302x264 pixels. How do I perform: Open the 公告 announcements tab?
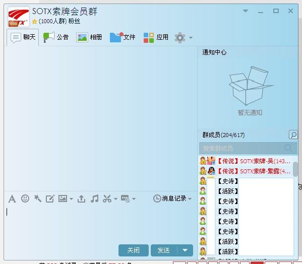pos(56,37)
